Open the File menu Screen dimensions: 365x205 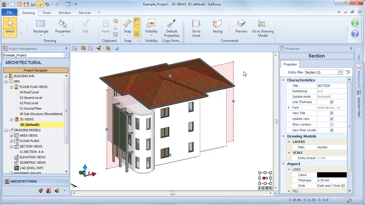[9, 13]
